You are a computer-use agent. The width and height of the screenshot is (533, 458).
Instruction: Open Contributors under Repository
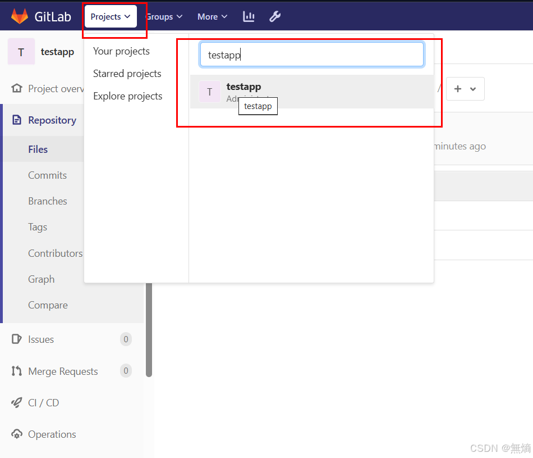(56, 253)
